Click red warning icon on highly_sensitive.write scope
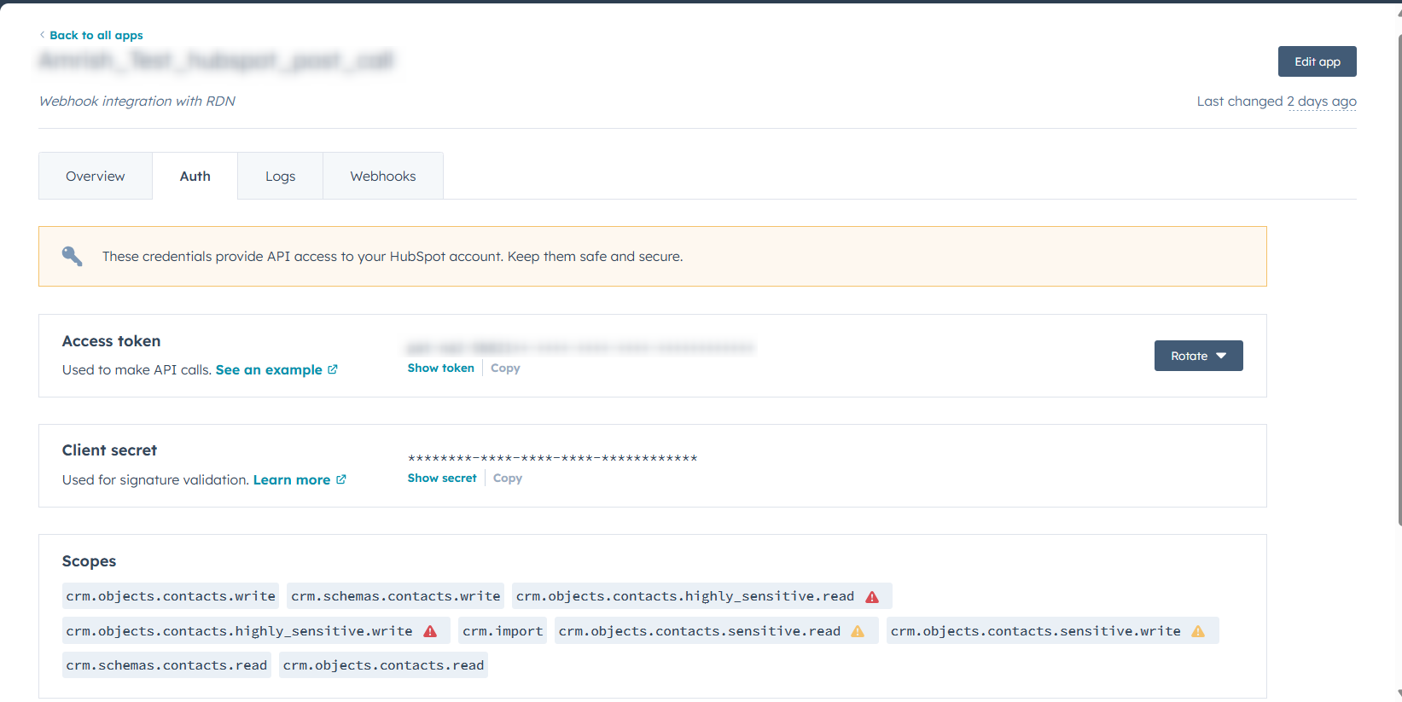Image resolution: width=1402 pixels, height=702 pixels. point(430,631)
